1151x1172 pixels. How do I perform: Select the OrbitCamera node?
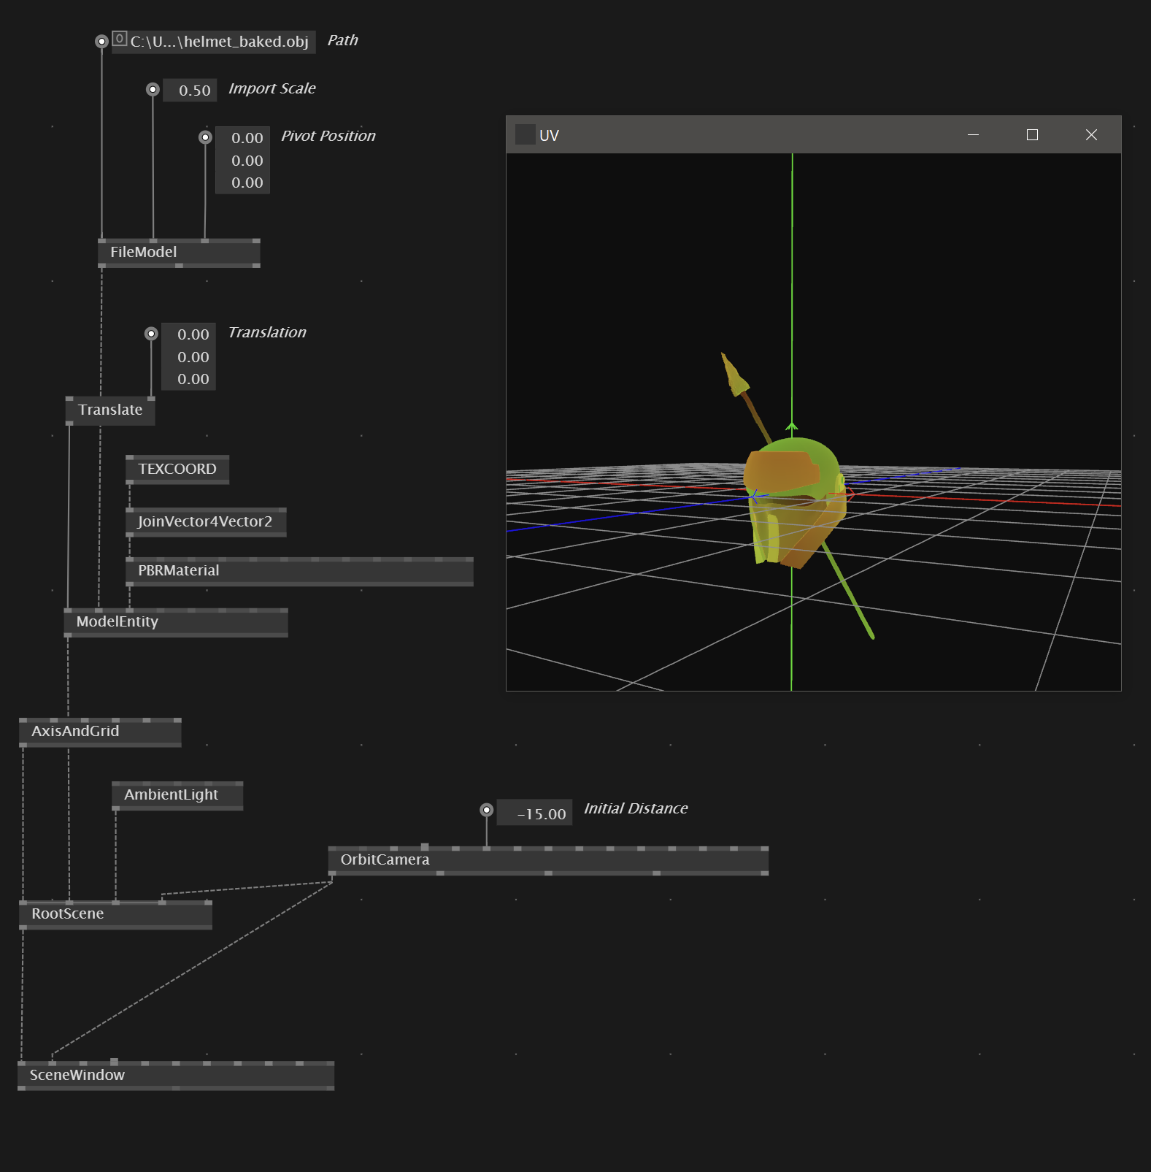548,860
